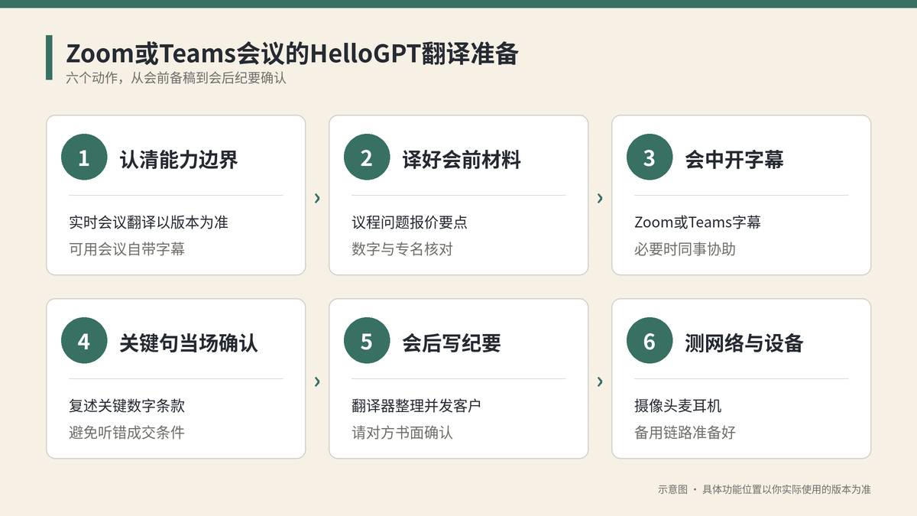Viewport: 917px width, 516px height.
Task: Select the heading 关键句当场确认
Action: point(189,342)
